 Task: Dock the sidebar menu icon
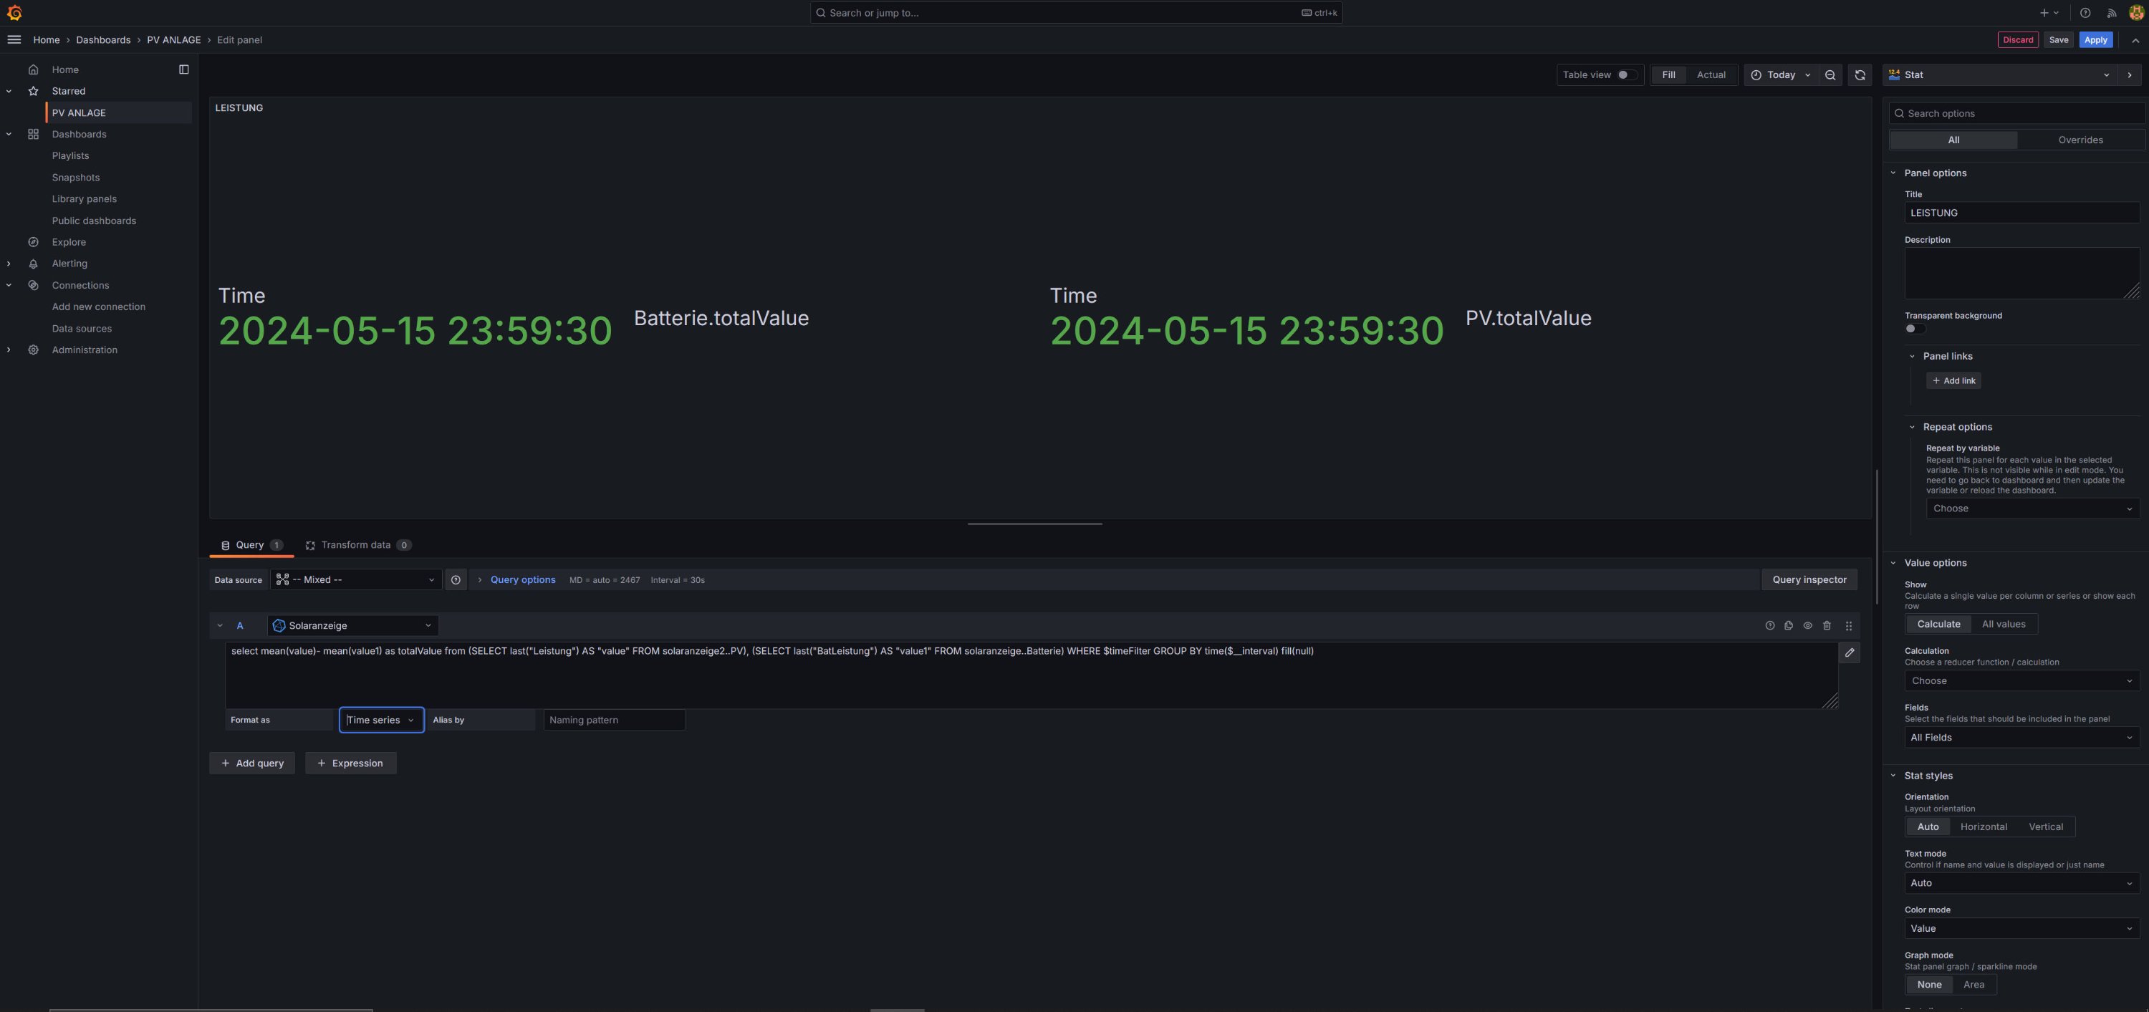pyautogui.click(x=183, y=69)
